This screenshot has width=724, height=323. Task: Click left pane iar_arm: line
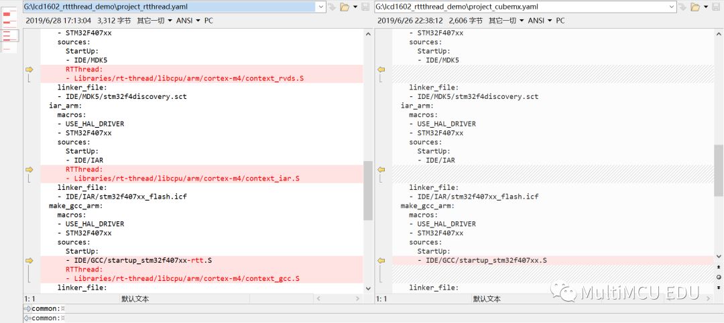coord(66,106)
